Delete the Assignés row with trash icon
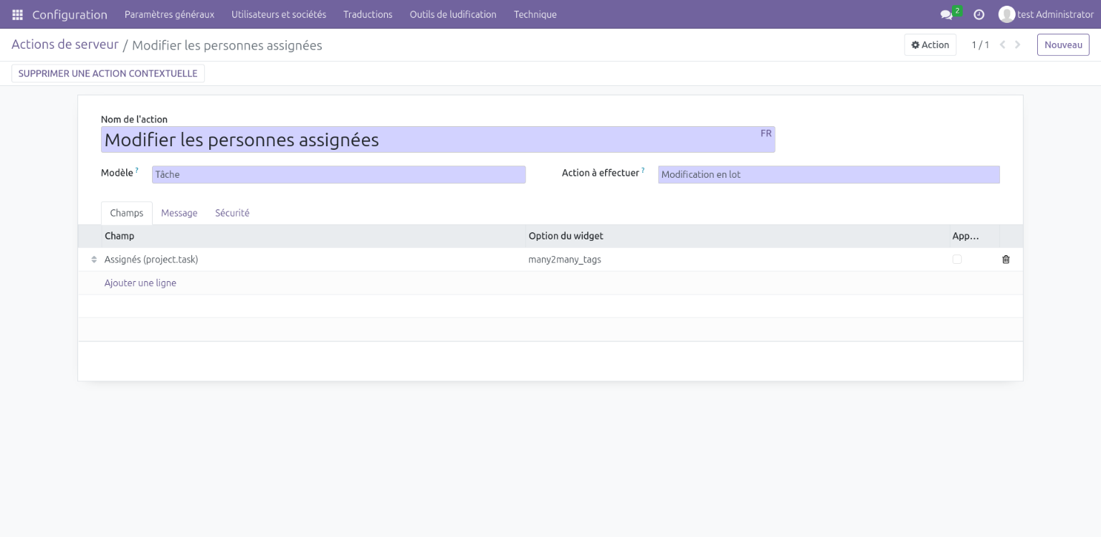This screenshot has width=1101, height=537. [x=1006, y=260]
